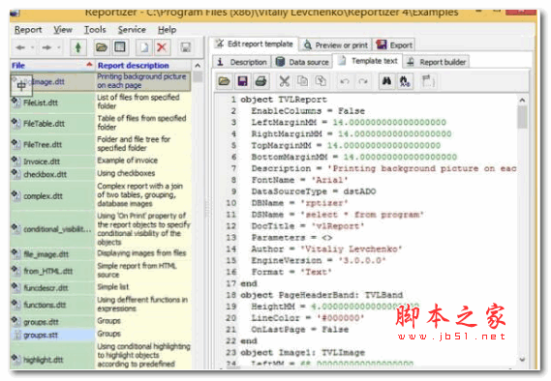Sort by the File column header
Image resolution: width=551 pixels, height=381 pixels.
point(52,65)
